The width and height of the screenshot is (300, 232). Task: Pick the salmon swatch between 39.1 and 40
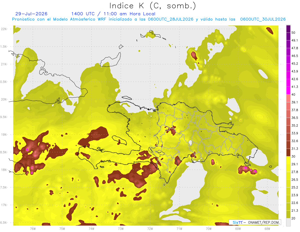(288, 99)
